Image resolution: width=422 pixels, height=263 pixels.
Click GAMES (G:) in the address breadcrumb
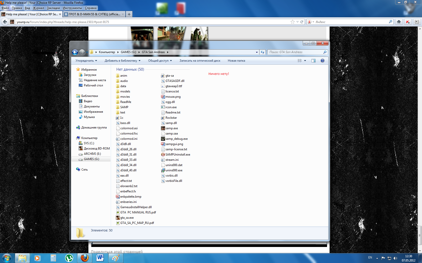pos(128,52)
